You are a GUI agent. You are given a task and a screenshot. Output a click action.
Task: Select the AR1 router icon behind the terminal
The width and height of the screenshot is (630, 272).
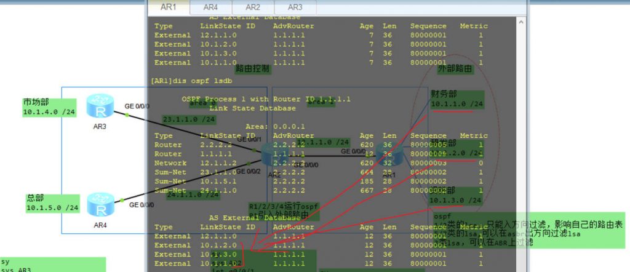389,154
